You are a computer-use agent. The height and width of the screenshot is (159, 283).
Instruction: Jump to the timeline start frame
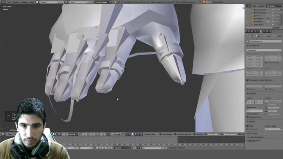pos(97,148)
